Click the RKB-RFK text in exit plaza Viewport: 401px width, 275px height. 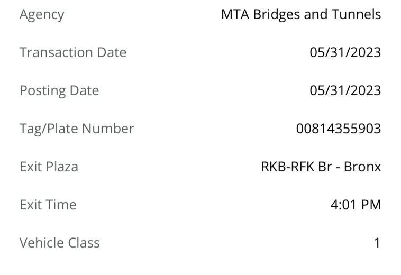pyautogui.click(x=288, y=167)
